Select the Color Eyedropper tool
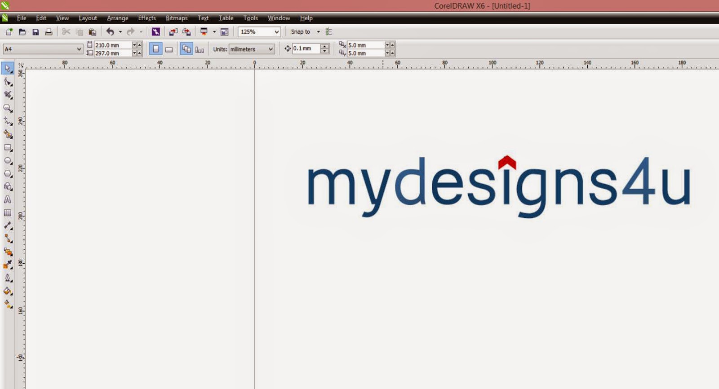This screenshot has height=389, width=719. (8, 265)
